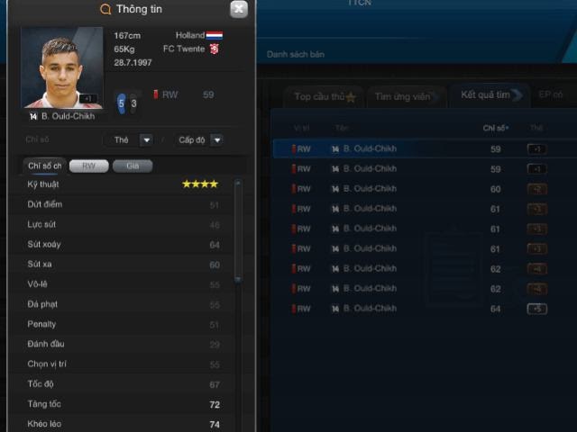Viewport: 577px width, 432px height.
Task: Switch to the Chỉ số ch tab
Action: 44,166
